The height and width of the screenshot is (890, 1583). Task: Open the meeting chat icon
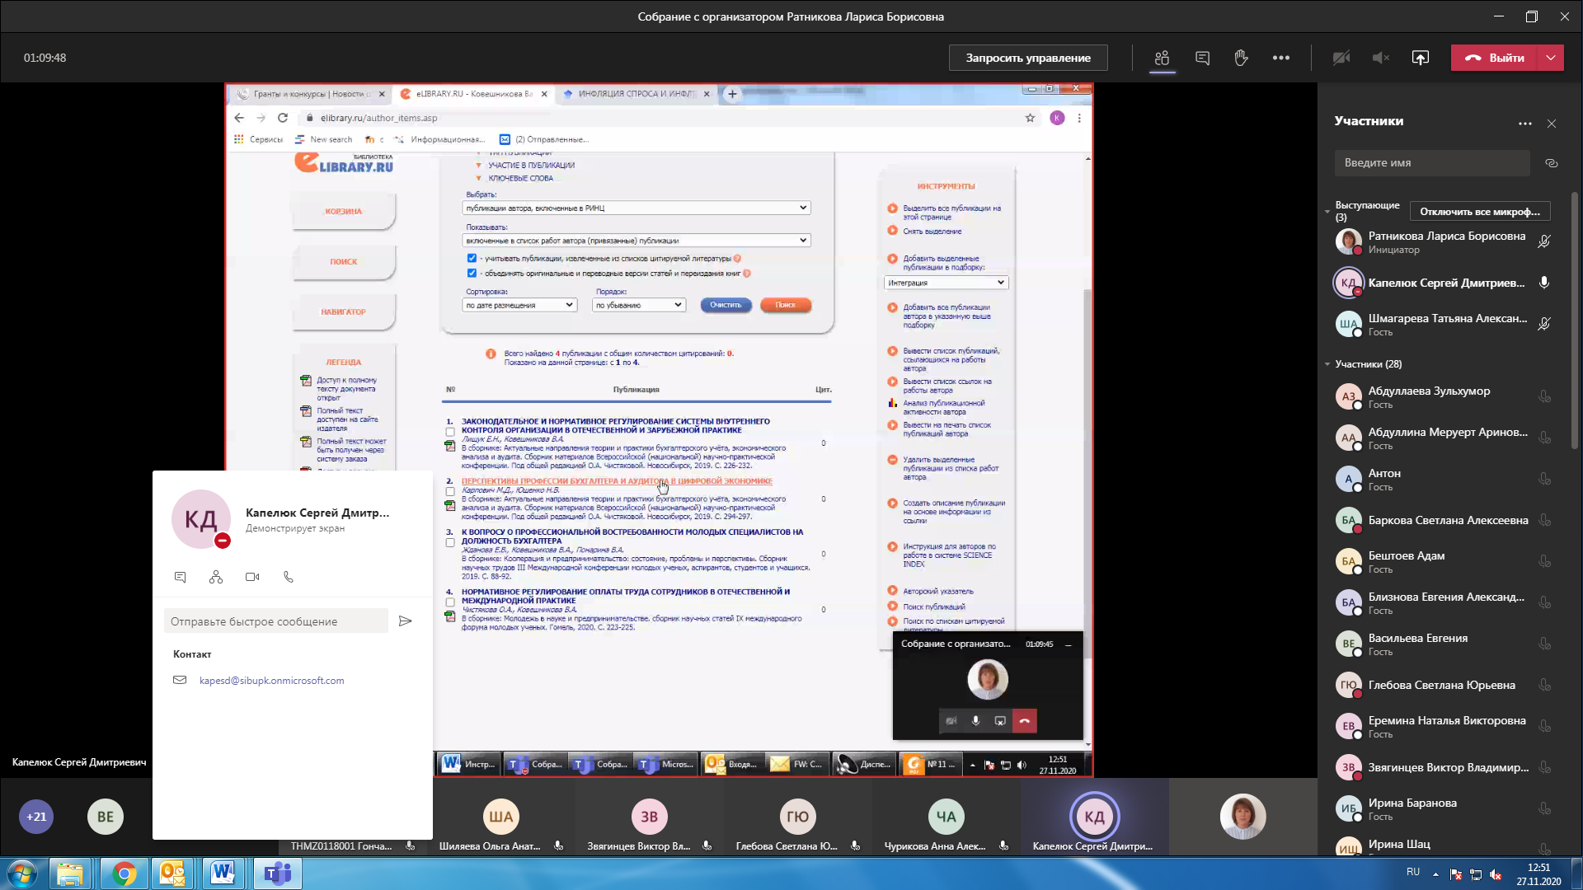(x=1202, y=58)
